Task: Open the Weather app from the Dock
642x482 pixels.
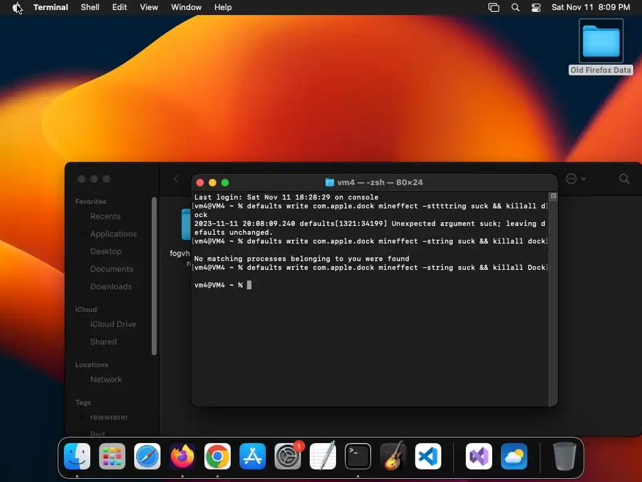Action: [514, 456]
